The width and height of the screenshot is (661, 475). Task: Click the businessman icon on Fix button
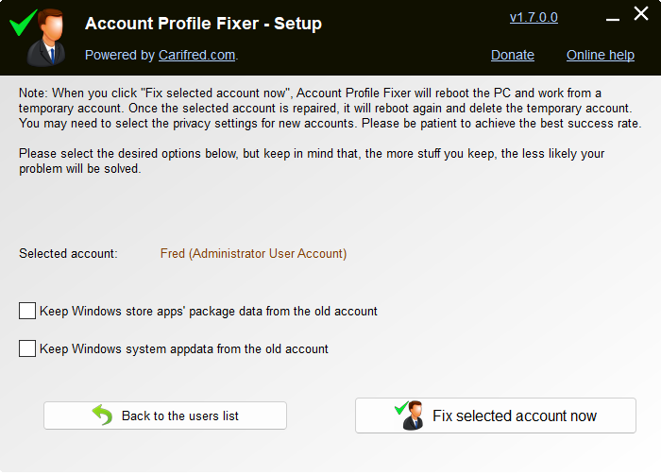pyautogui.click(x=409, y=416)
